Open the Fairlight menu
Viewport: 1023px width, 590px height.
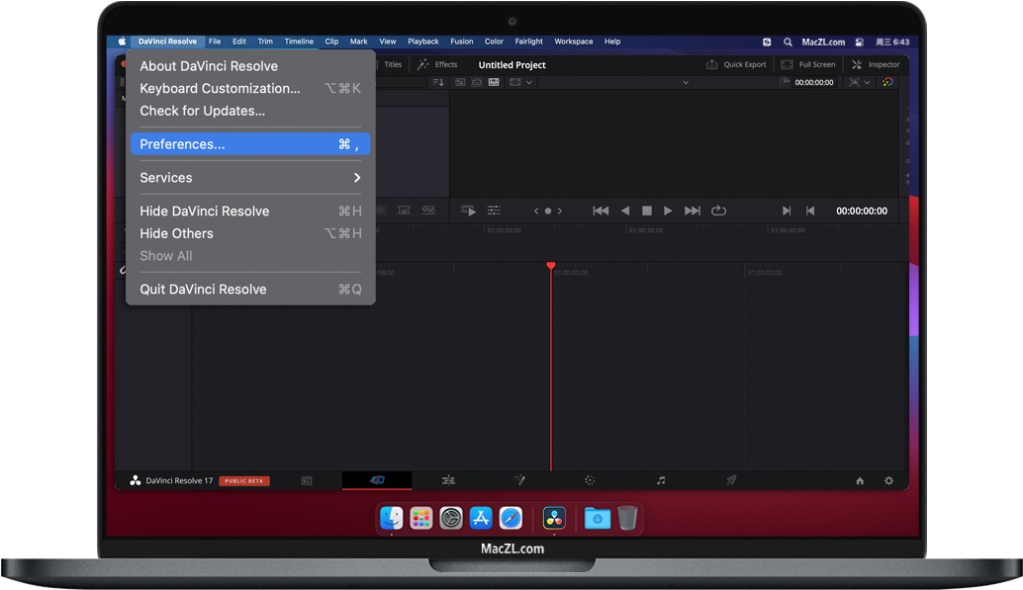point(529,42)
